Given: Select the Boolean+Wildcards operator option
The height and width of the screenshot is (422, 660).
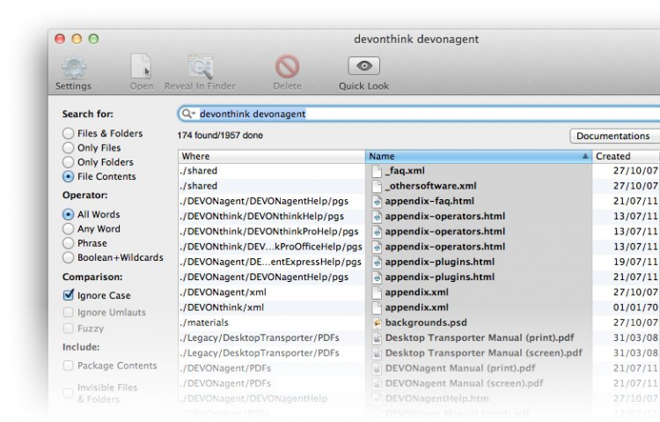Looking at the screenshot, I should (x=68, y=257).
